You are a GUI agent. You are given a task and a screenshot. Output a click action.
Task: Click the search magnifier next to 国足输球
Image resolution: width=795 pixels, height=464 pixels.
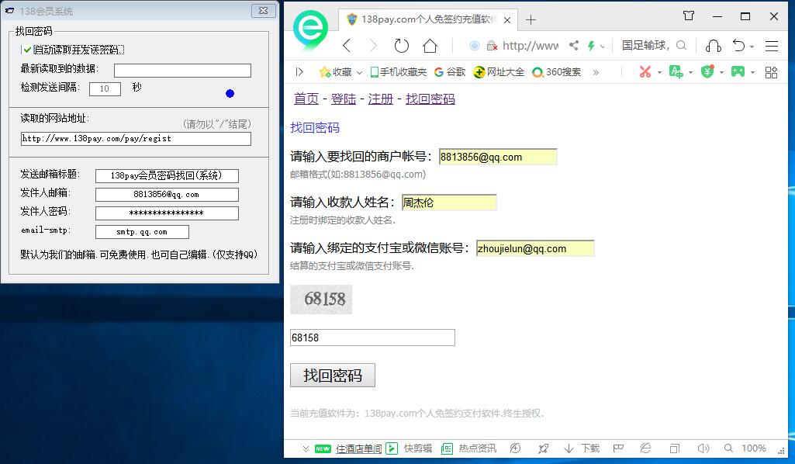click(x=682, y=46)
